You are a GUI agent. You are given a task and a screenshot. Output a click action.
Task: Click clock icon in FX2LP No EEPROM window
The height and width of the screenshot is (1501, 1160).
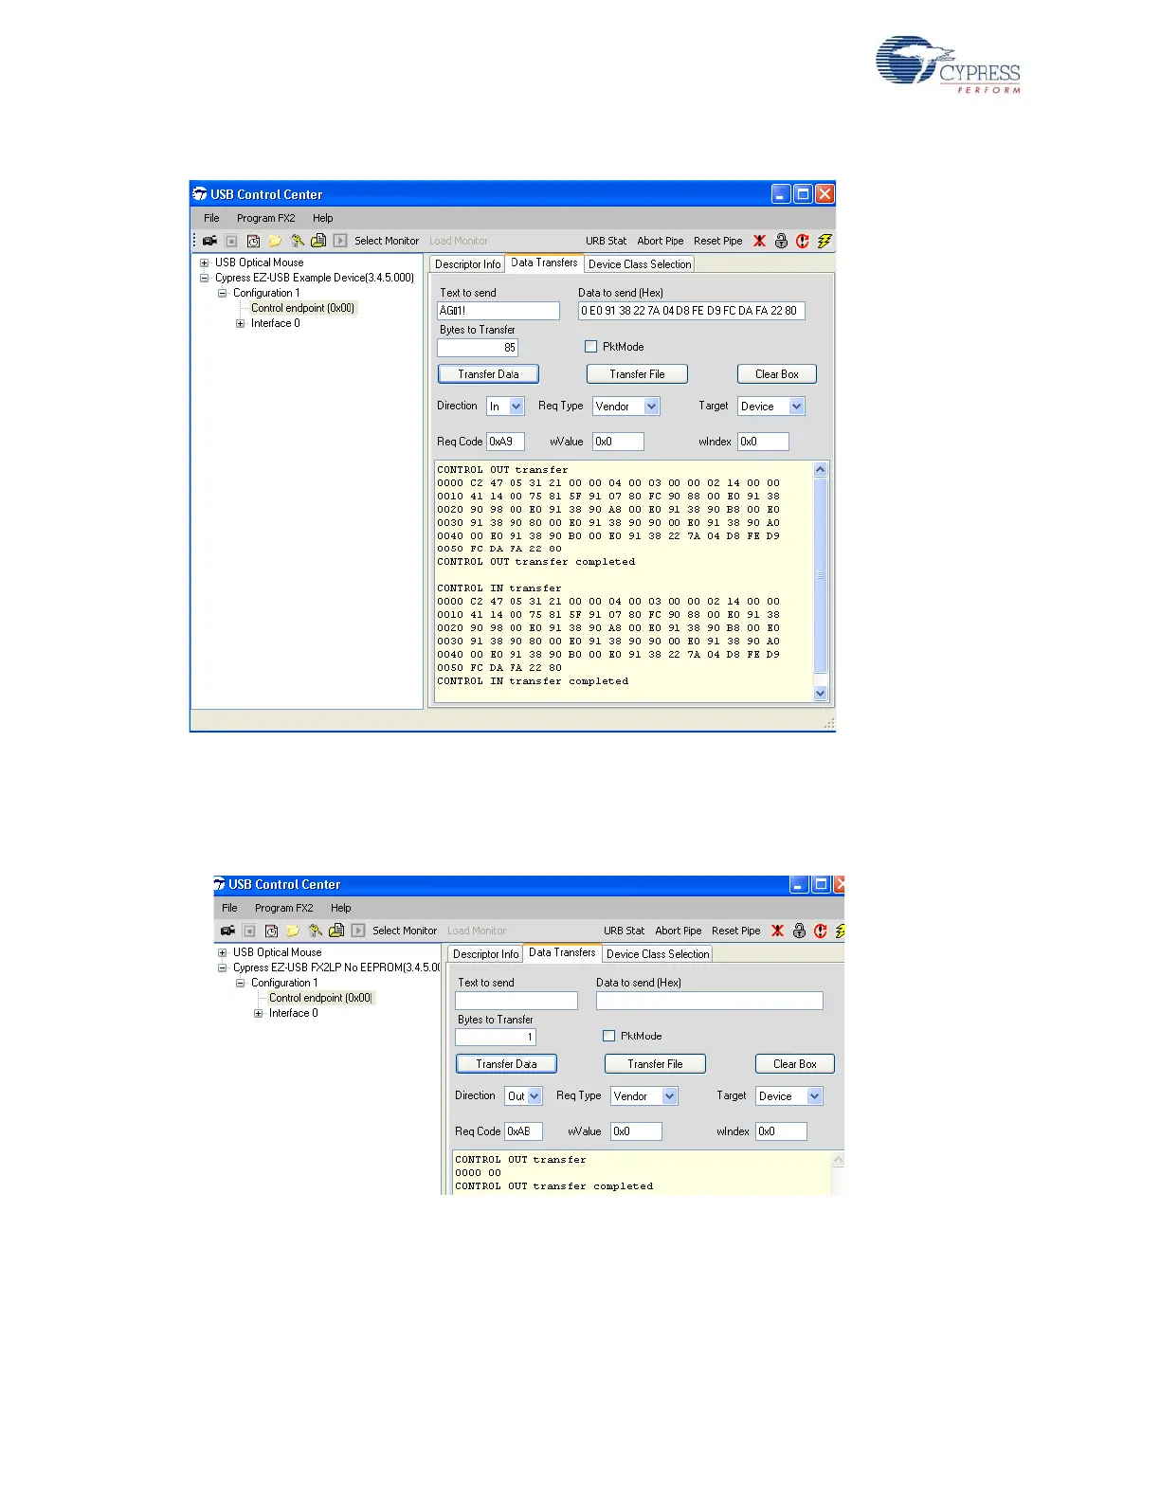(x=271, y=931)
